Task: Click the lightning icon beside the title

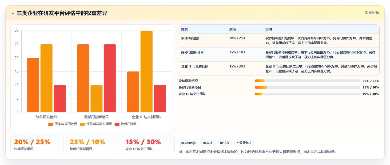Action: 13,13
